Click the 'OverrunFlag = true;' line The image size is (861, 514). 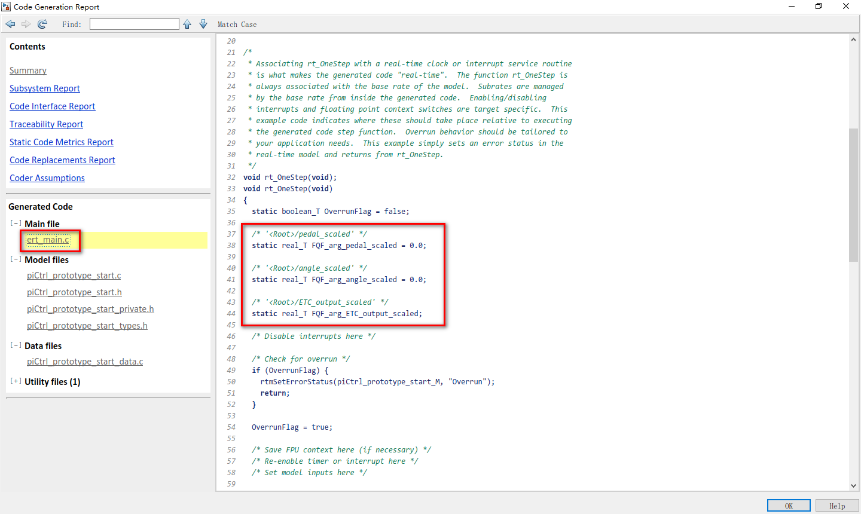pos(292,427)
